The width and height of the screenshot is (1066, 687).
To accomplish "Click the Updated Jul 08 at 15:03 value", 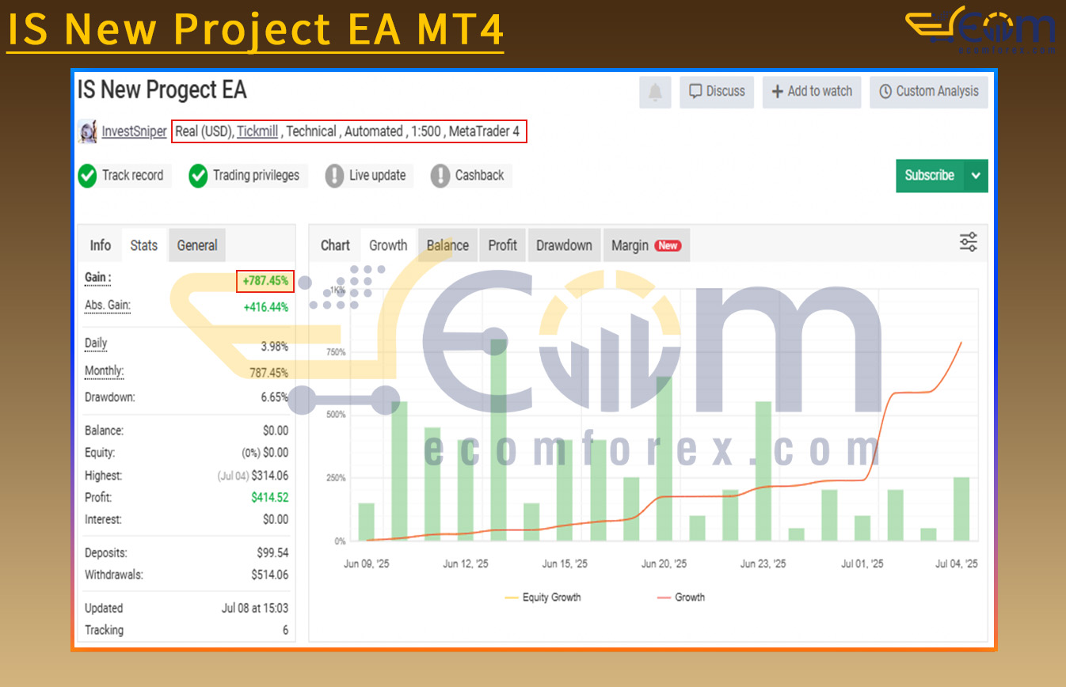I will click(255, 608).
